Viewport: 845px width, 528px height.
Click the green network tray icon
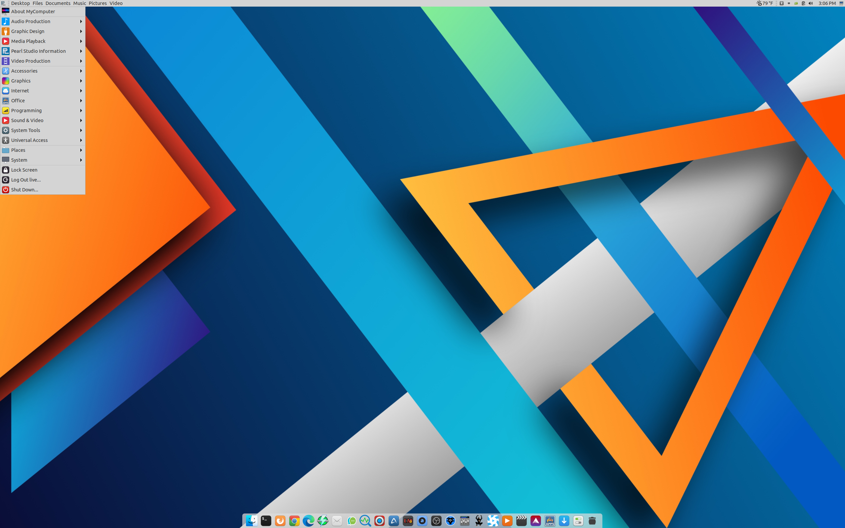796,3
